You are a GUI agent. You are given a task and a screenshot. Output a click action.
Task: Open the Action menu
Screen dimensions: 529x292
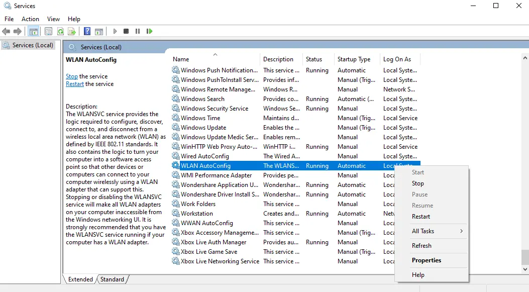click(x=30, y=19)
